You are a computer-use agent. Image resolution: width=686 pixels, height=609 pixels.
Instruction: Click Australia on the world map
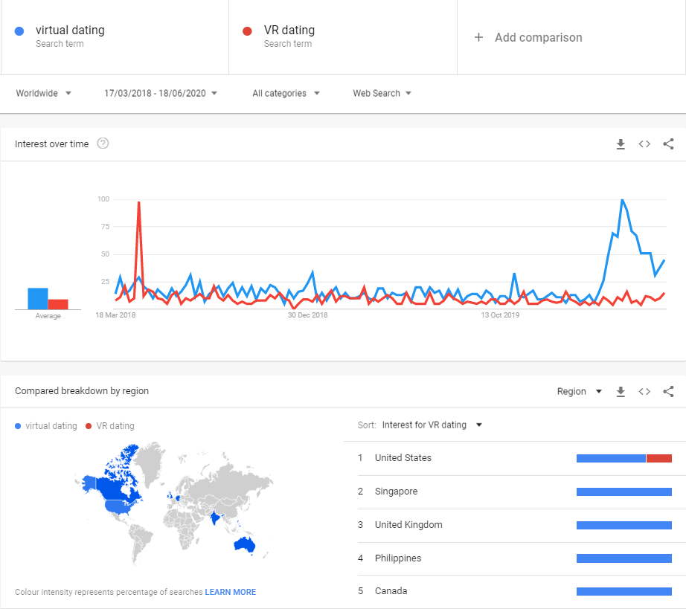pyautogui.click(x=245, y=545)
